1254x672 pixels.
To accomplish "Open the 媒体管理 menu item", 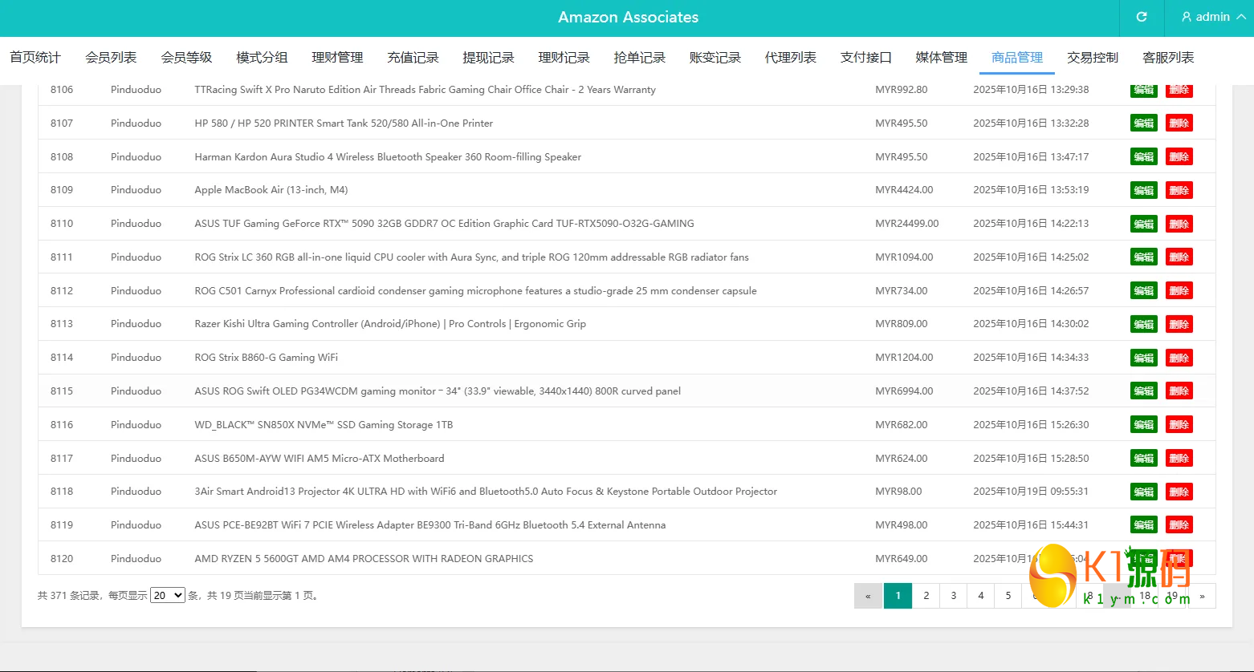I will 940,57.
